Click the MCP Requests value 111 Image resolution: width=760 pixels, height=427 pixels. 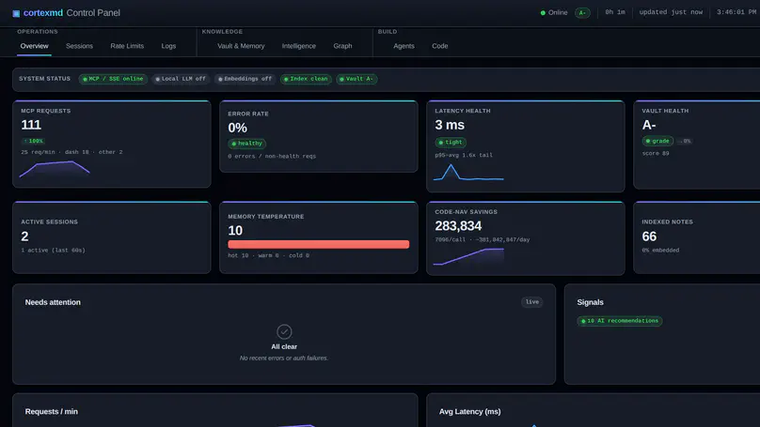click(31, 125)
